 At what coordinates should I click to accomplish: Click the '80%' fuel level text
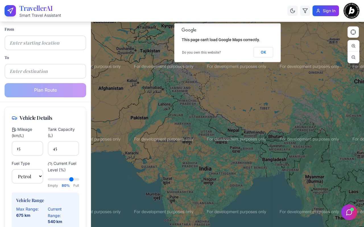click(66, 186)
